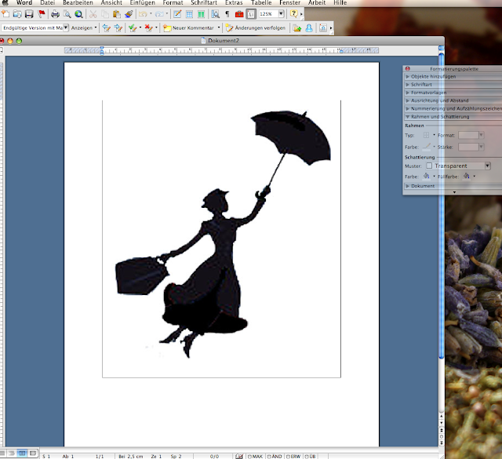Viewport: 502px width, 459px height.
Task: Open the Datei menu
Action: pos(47,3)
